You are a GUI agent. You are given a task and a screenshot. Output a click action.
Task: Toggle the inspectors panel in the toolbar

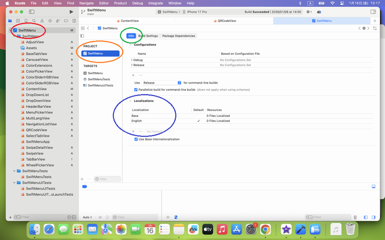(373, 12)
